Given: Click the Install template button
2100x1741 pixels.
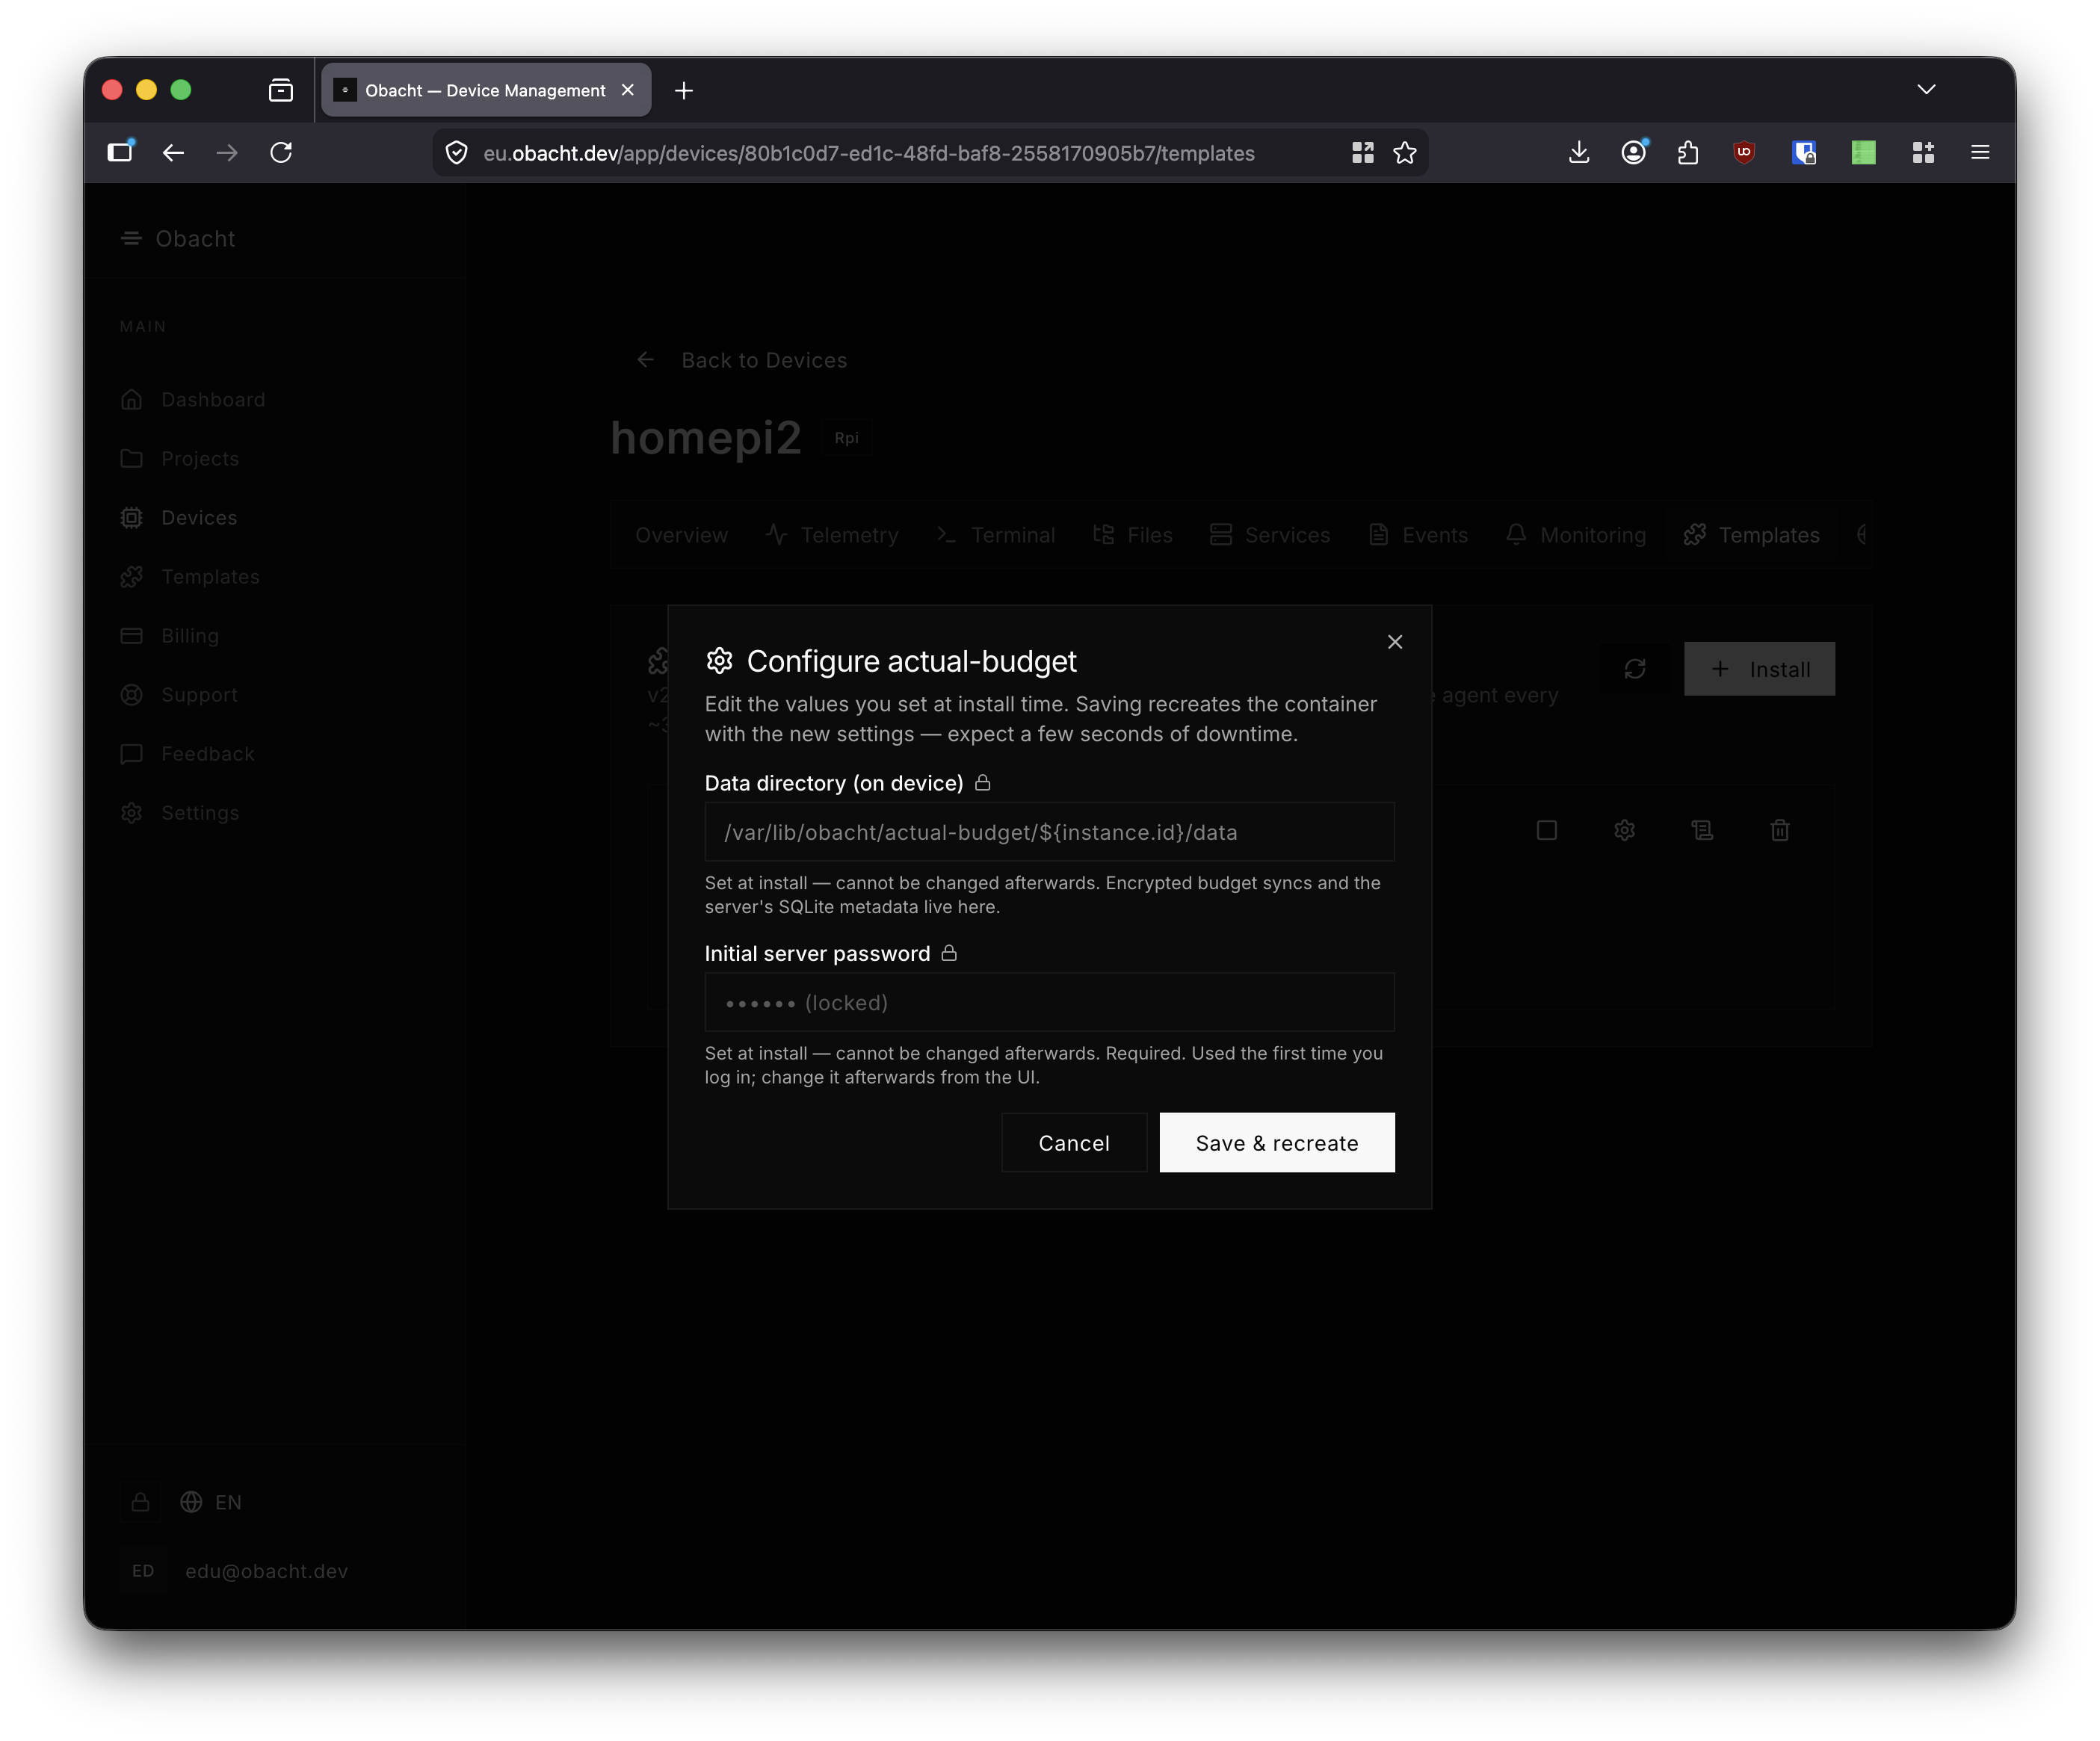Looking at the screenshot, I should point(1759,669).
